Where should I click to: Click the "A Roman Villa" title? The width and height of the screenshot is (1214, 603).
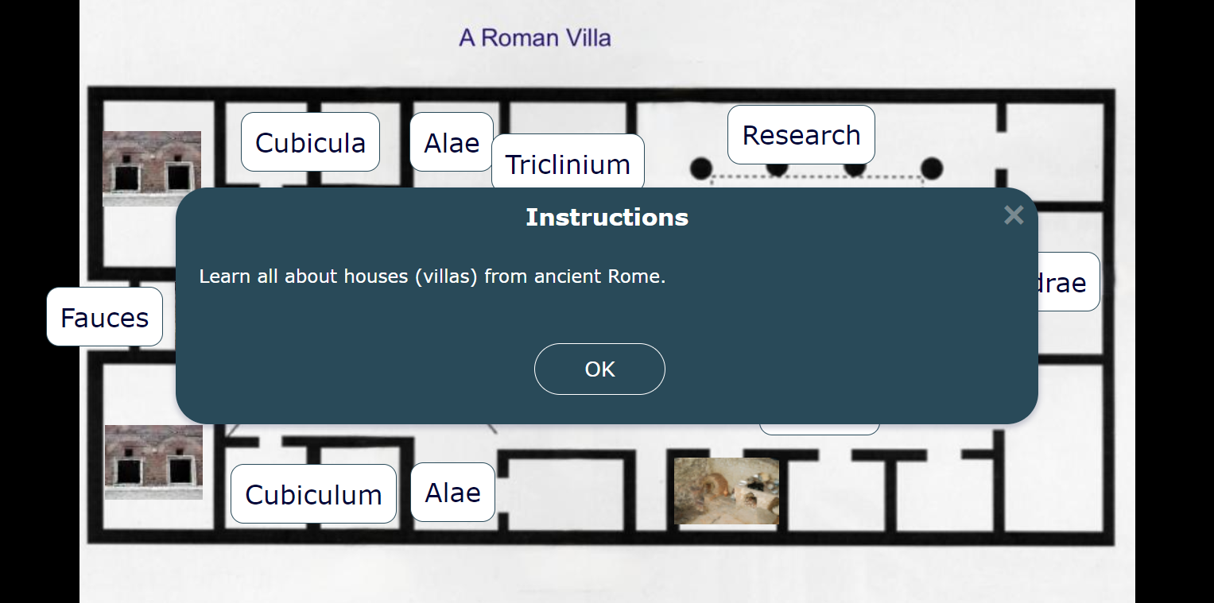click(x=533, y=37)
